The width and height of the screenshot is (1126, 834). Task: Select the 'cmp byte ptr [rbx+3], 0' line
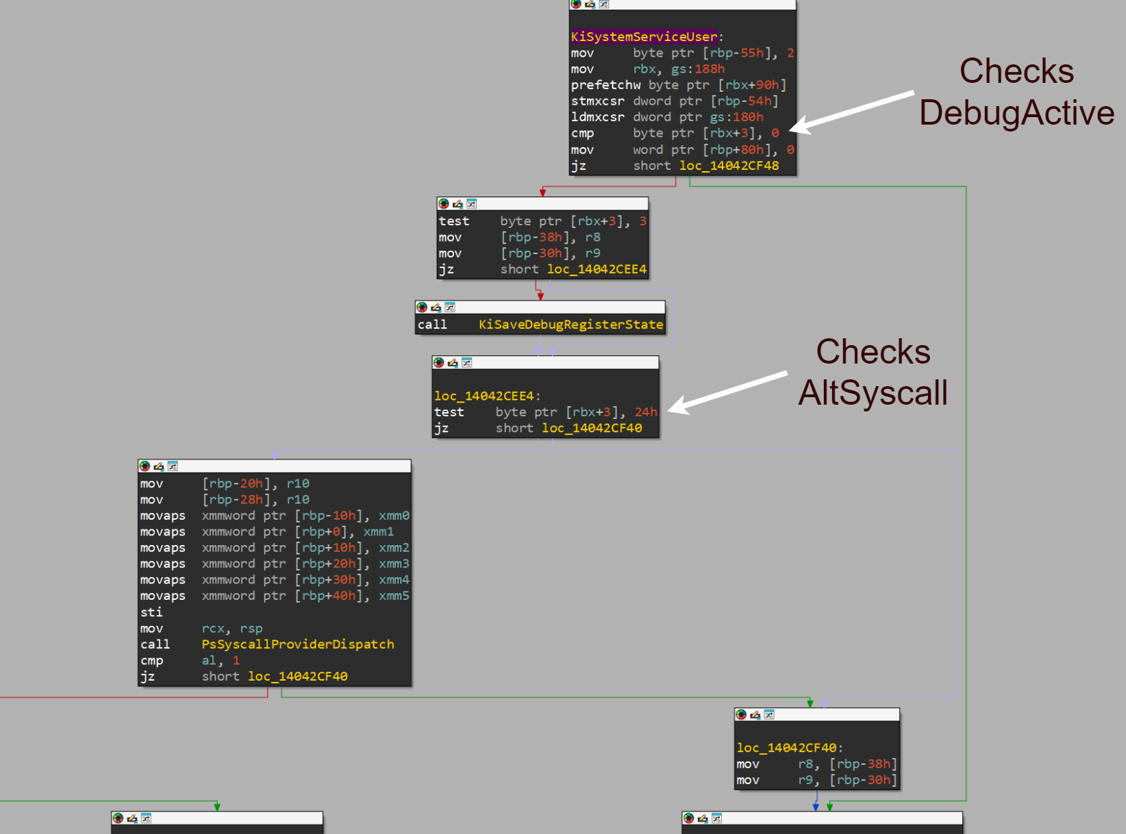(675, 134)
